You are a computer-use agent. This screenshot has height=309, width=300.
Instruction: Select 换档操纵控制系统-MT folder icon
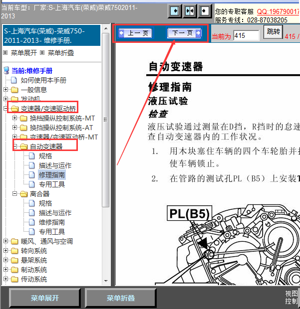pos(23,118)
